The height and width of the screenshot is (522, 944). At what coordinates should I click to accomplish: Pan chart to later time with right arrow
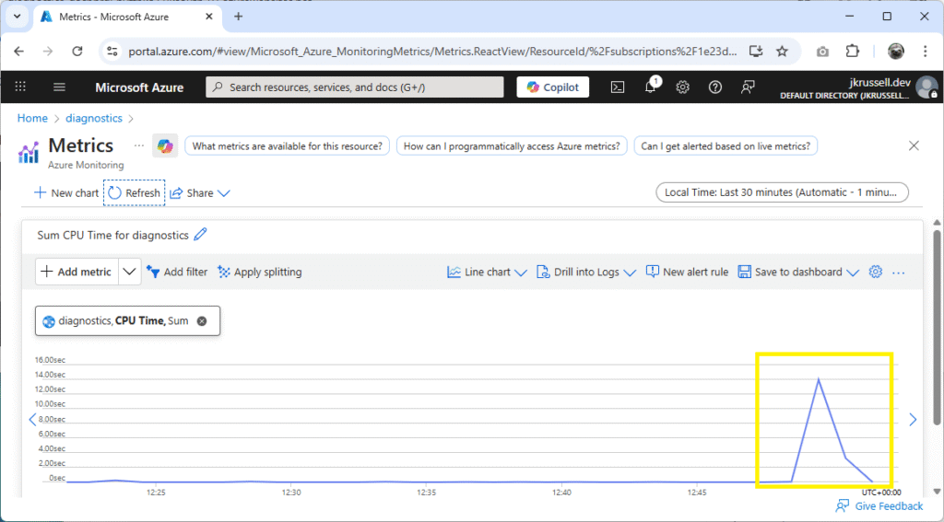(913, 420)
